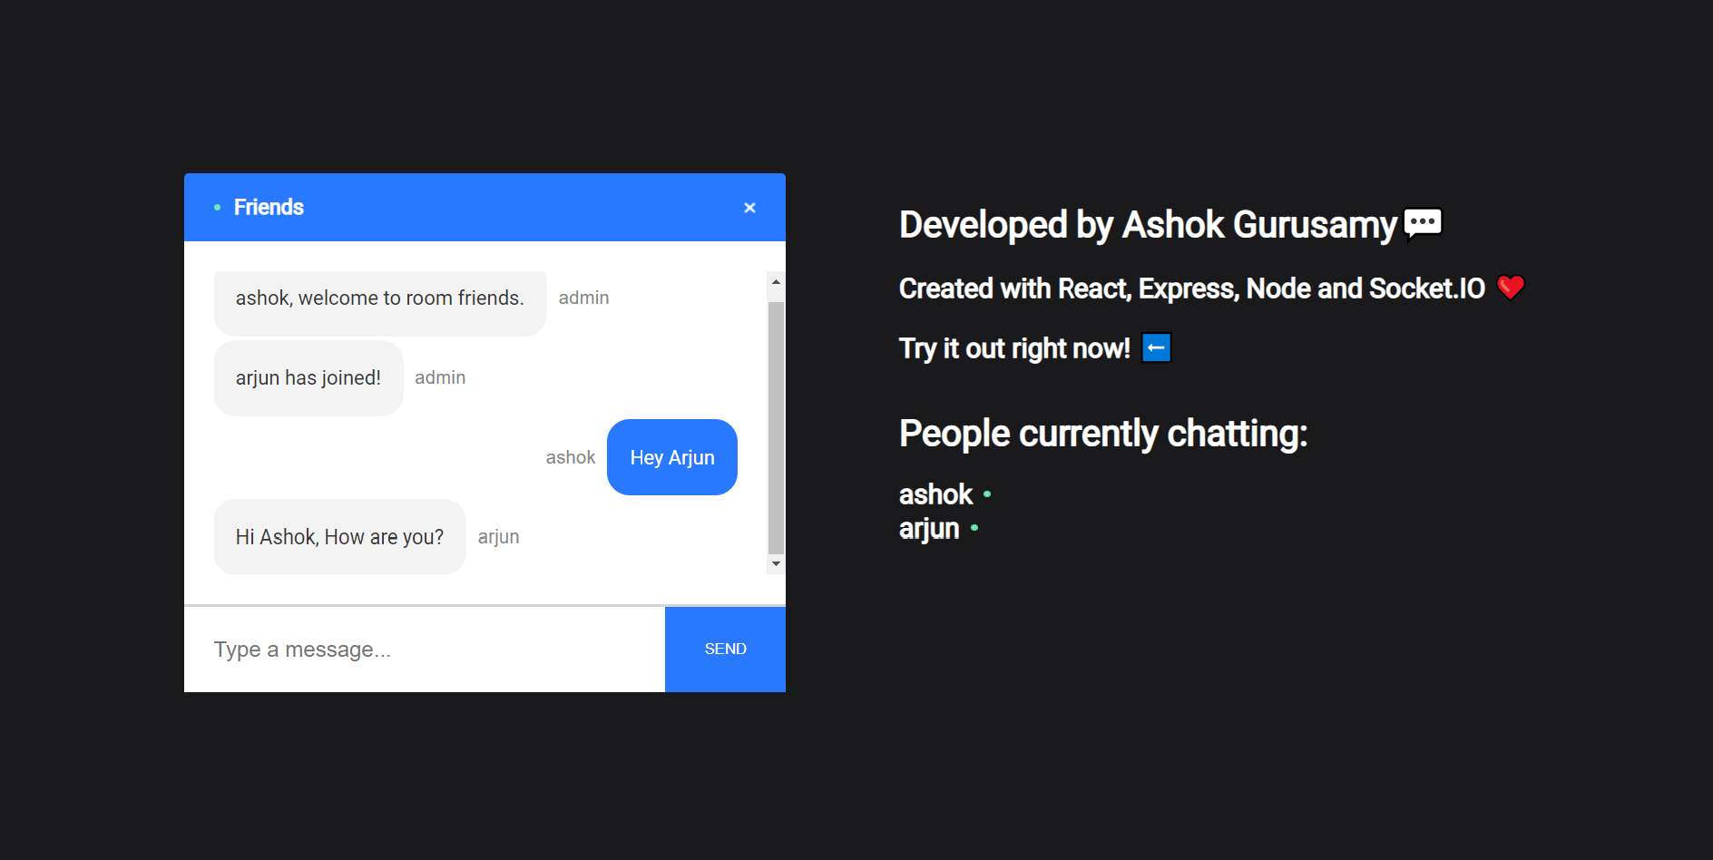Viewport: 1713px width, 860px height.
Task: Click scrollbar up arrow in chat messages
Action: [x=776, y=282]
